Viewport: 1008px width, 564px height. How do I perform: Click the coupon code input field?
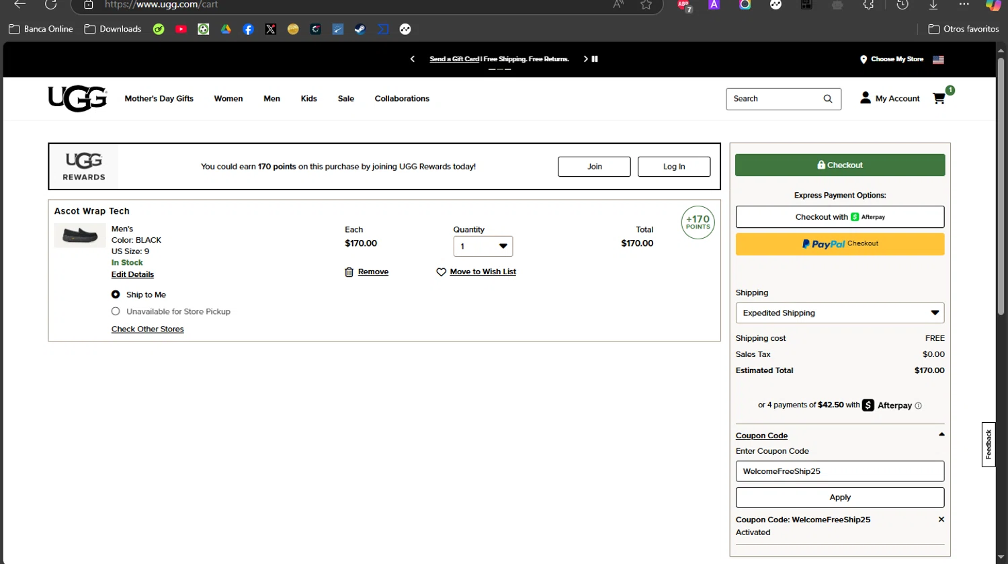pyautogui.click(x=839, y=471)
